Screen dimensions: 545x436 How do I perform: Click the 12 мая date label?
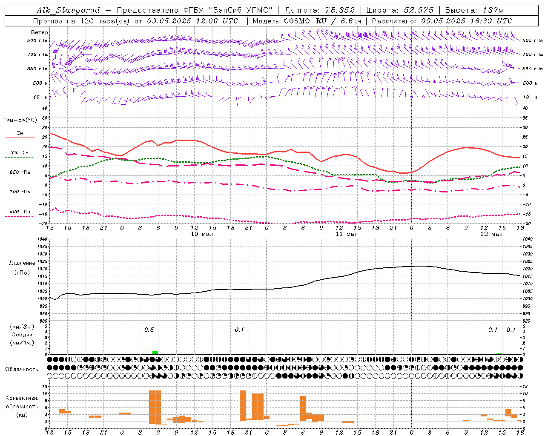pos(491,234)
